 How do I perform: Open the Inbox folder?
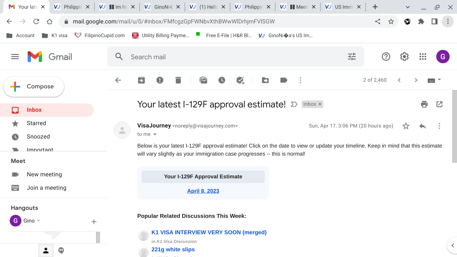click(x=47, y=110)
